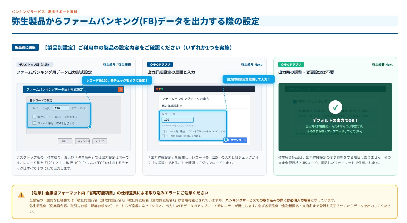Check ファイル末尾にEOFを付加する option

(x=34, y=123)
